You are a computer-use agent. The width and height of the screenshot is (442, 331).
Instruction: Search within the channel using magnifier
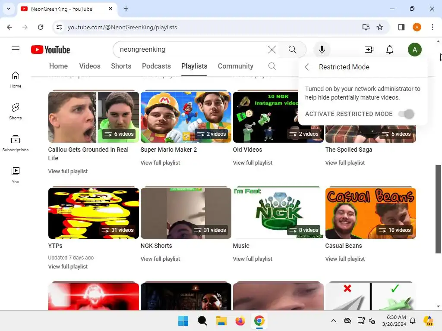[x=272, y=66]
